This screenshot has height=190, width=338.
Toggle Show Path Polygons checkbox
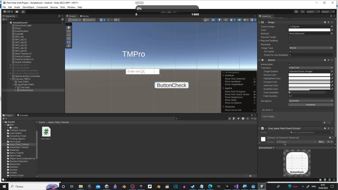pos(255,92)
